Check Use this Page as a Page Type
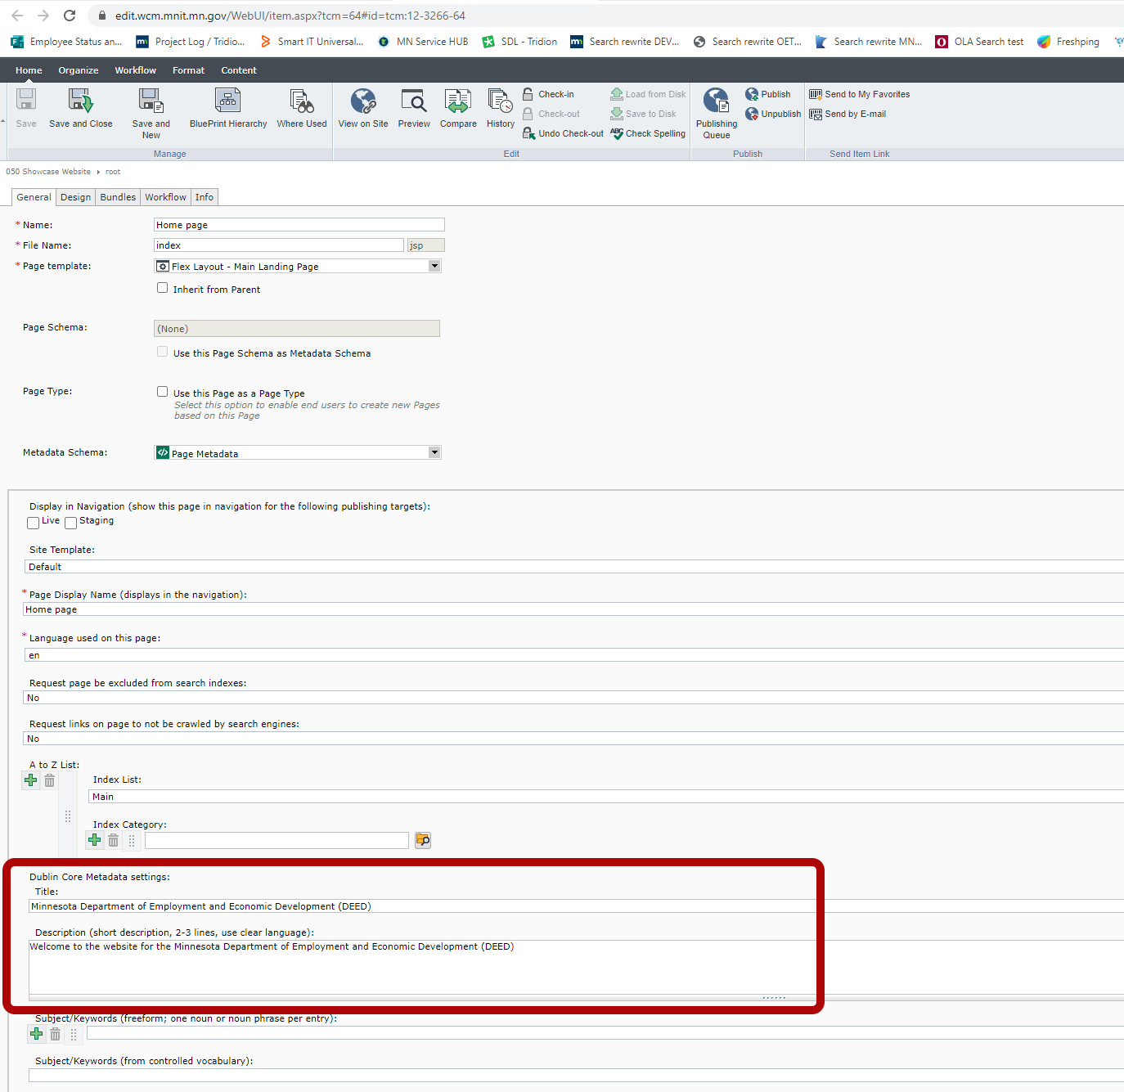Image resolution: width=1124 pixels, height=1092 pixels. pyautogui.click(x=163, y=392)
